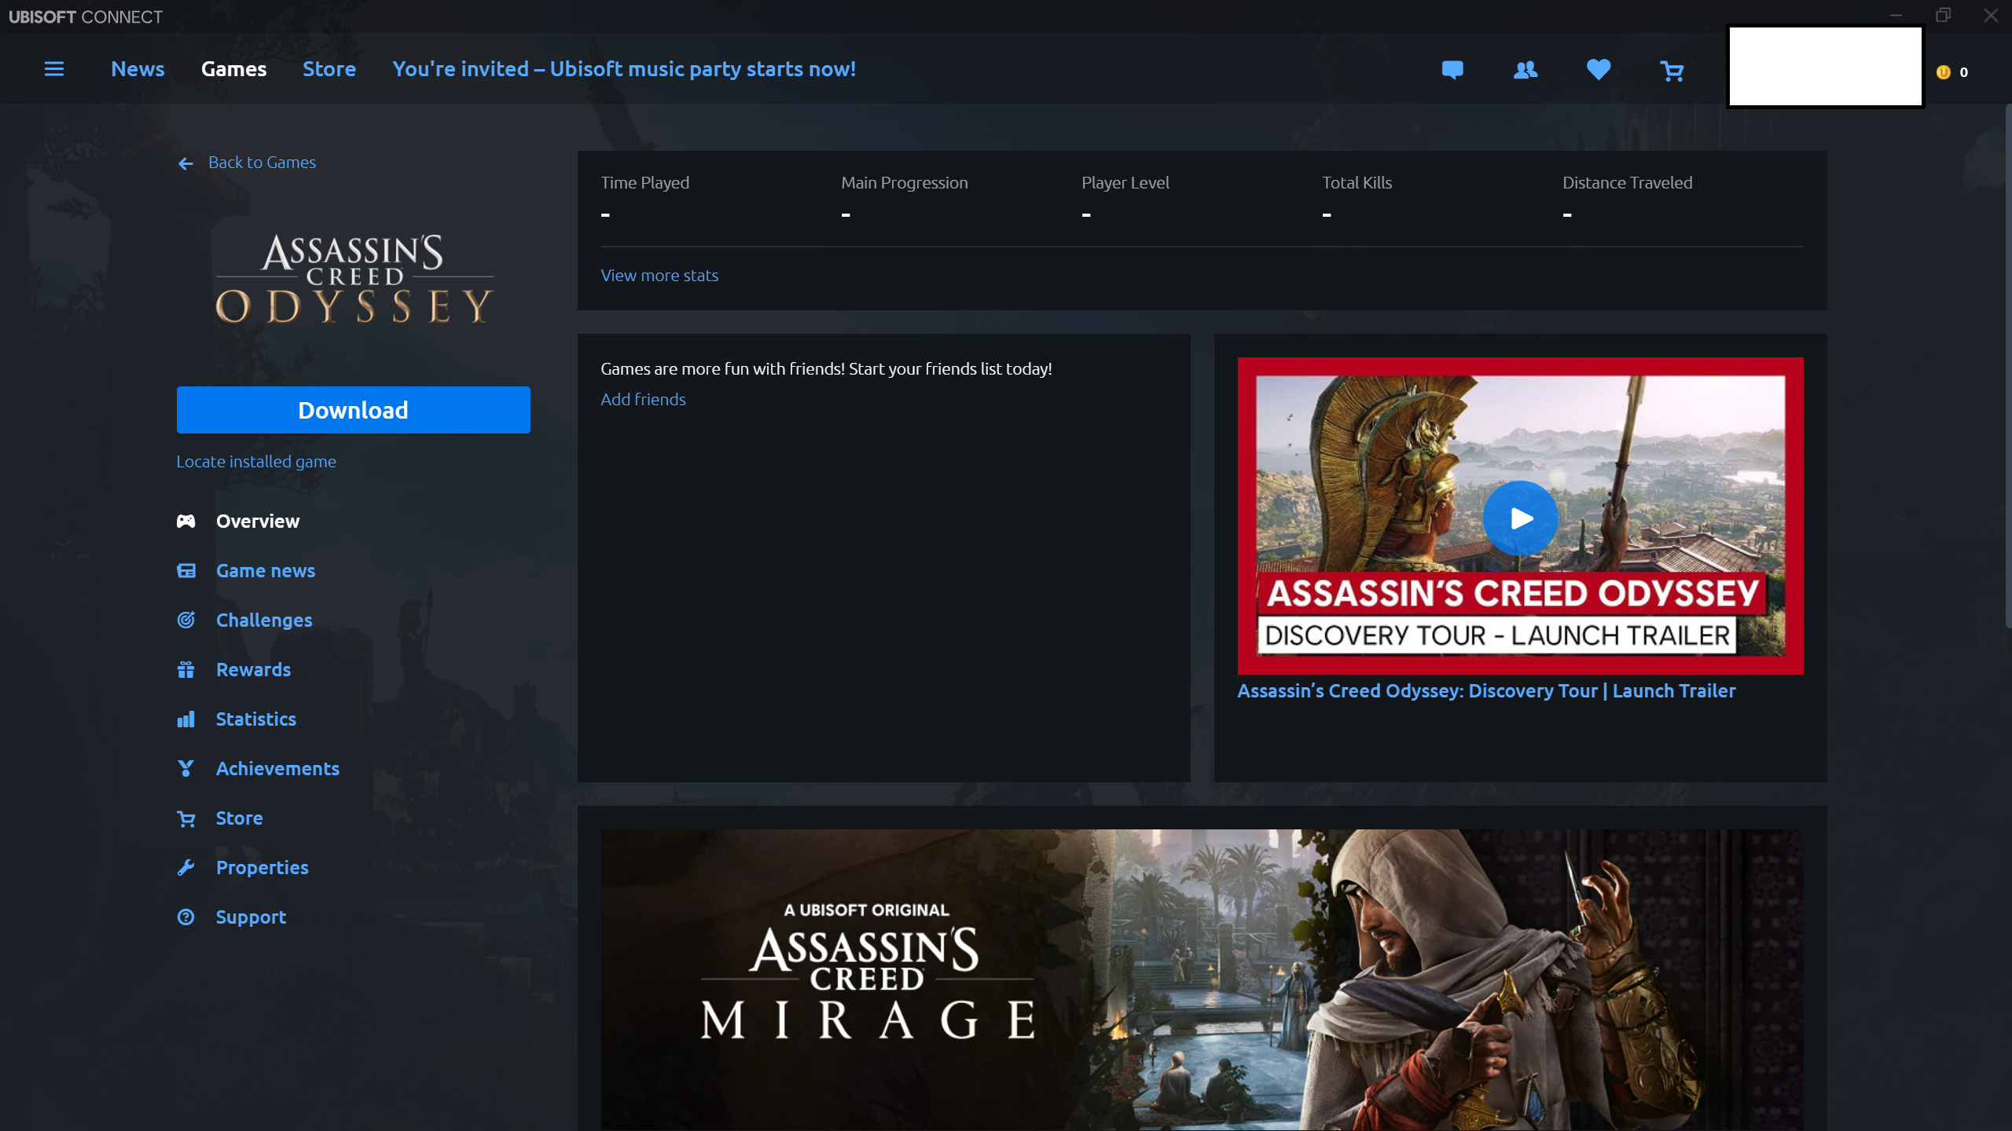Select the News tab in top navigation
Screen dimensions: 2012x1131
[138, 69]
